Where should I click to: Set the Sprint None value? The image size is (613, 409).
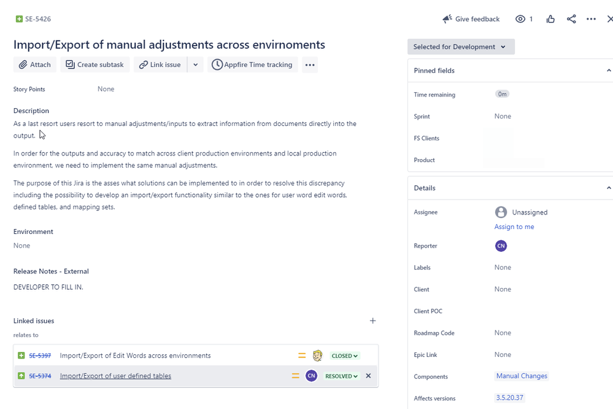[503, 116]
